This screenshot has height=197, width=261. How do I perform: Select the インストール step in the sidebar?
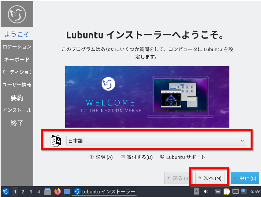17,110
